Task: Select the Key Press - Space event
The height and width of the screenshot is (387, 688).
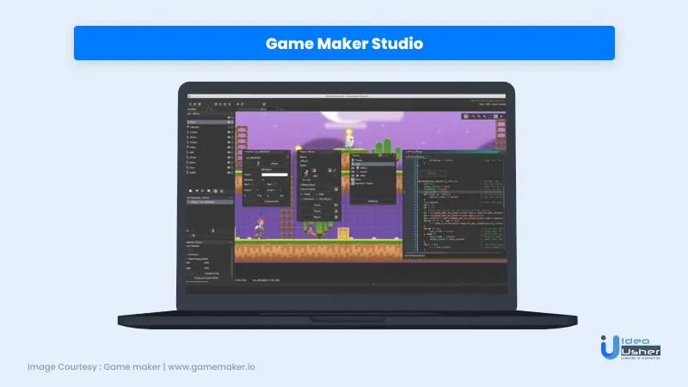Action: coord(373,183)
